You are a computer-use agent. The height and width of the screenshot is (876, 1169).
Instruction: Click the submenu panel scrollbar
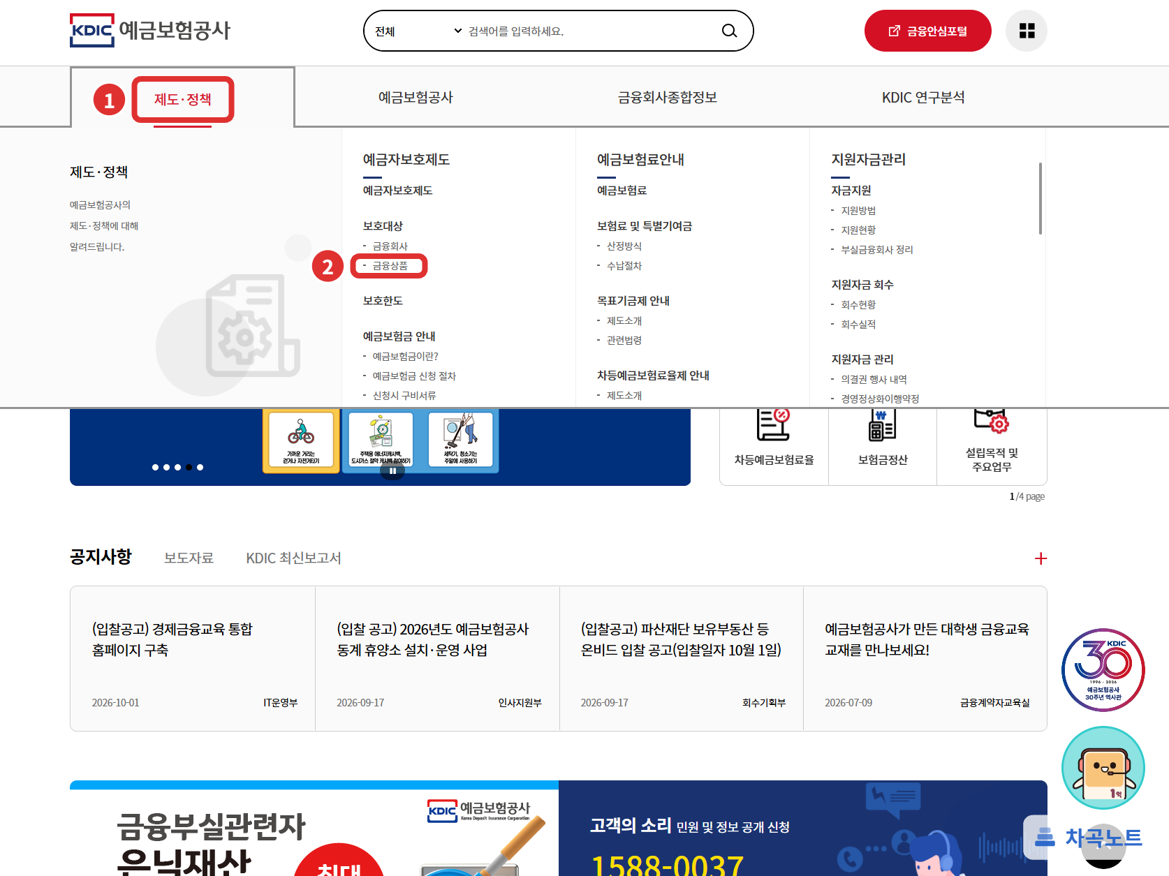(1041, 199)
